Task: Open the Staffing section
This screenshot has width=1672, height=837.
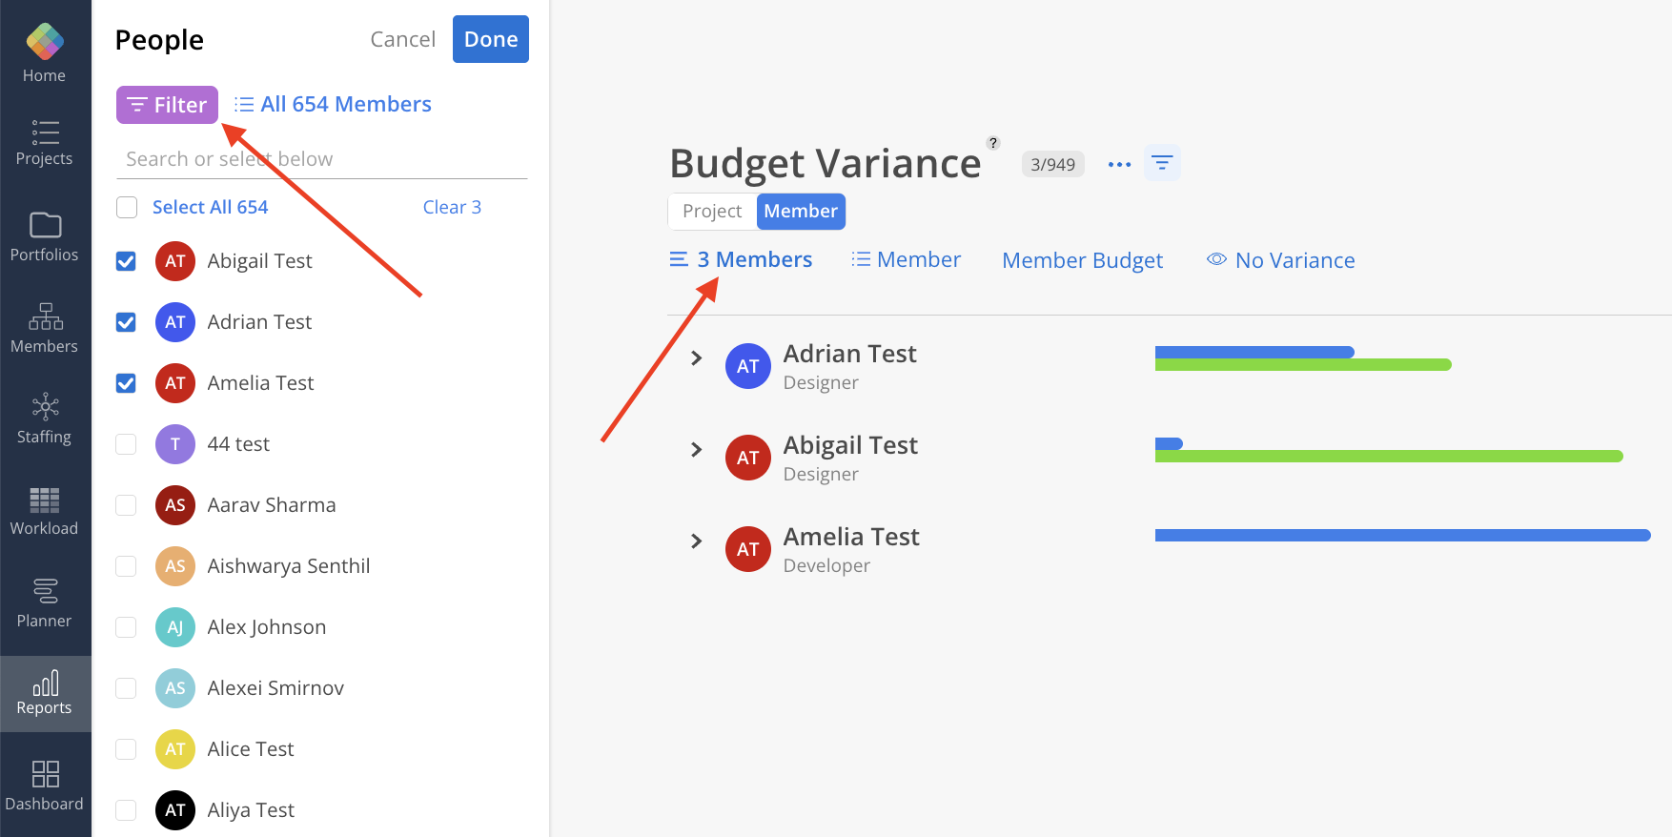Action: (45, 419)
